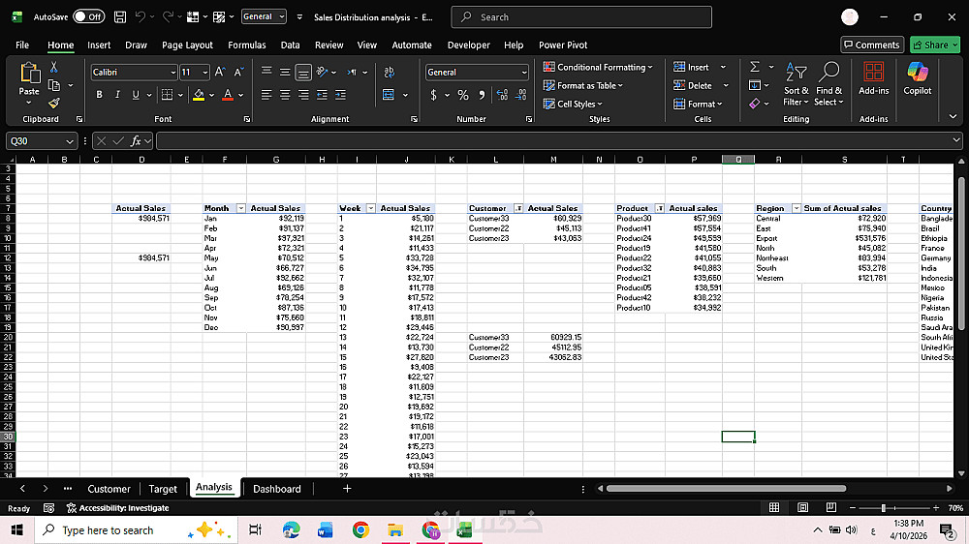The width and height of the screenshot is (969, 544).
Task: Click the Add-ins icon
Action: pos(873,78)
